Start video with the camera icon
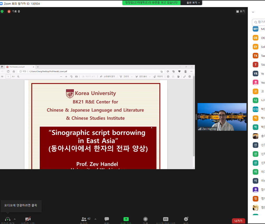 coord(28,219)
